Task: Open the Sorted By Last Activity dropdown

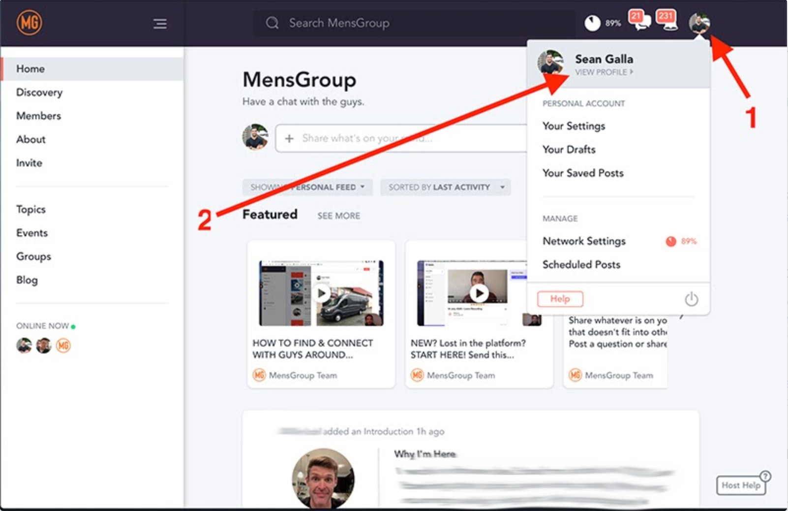Action: pos(446,187)
